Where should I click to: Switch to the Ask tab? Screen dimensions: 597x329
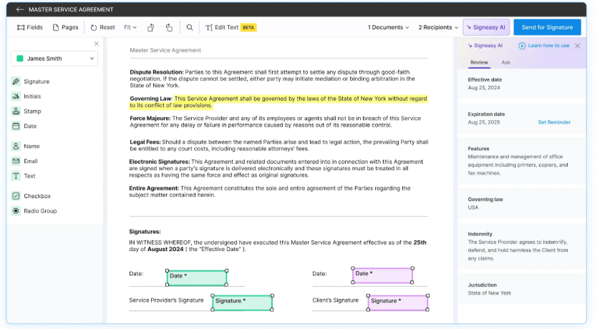pos(505,63)
